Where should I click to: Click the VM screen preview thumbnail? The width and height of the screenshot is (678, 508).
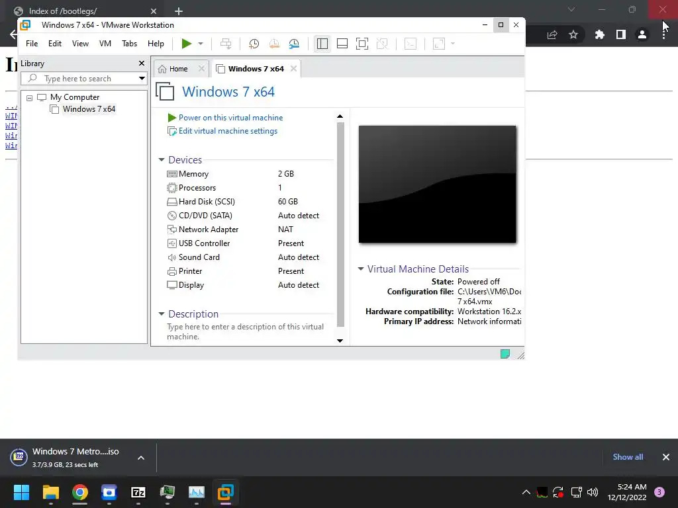pyautogui.click(x=437, y=185)
